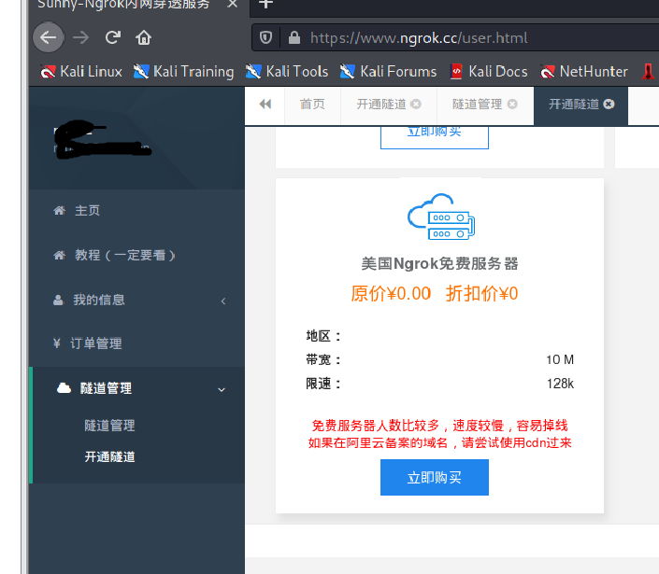Open Kali Linux bookmark
The width and height of the screenshot is (659, 574).
coord(81,71)
